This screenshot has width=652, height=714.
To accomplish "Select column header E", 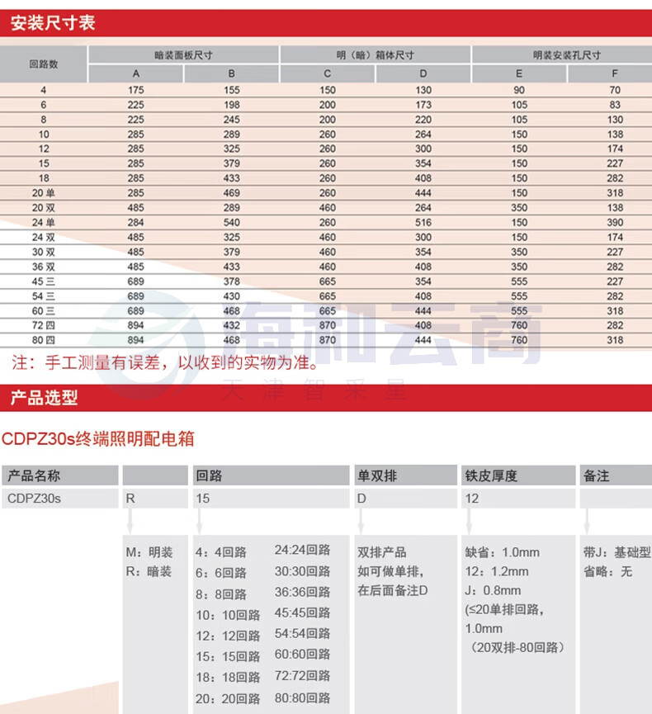I will [519, 73].
